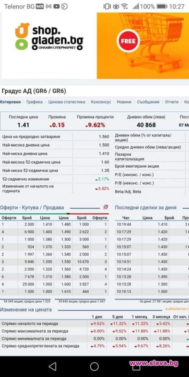Click the Последни сделки за деня section title

click(x=145, y=207)
